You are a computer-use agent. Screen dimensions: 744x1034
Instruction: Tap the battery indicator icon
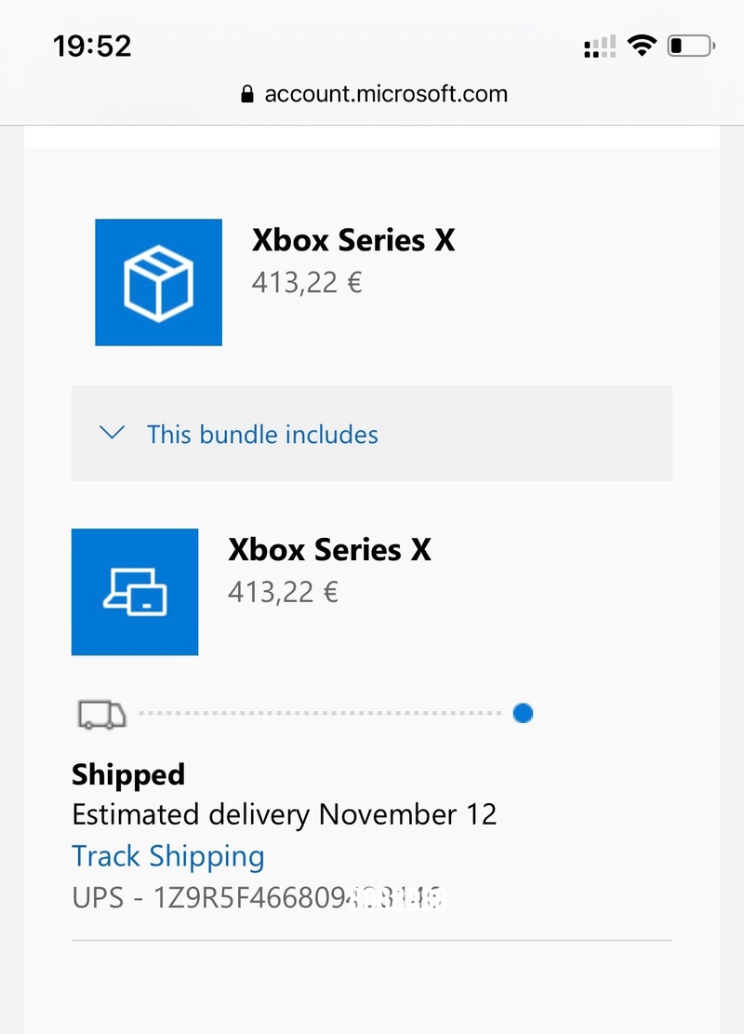[x=690, y=45]
